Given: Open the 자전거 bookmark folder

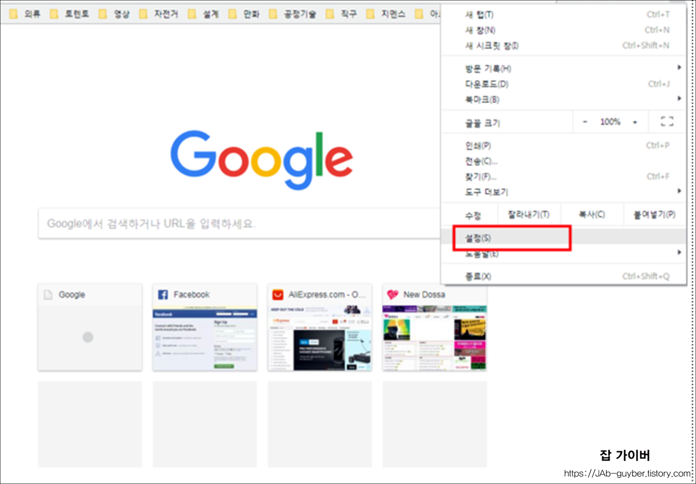Looking at the screenshot, I should (x=159, y=14).
